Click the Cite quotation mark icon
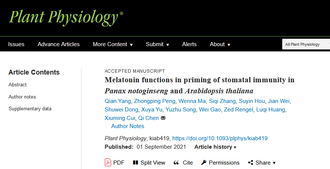Viewport: 330px width, 169px height. click(176, 162)
